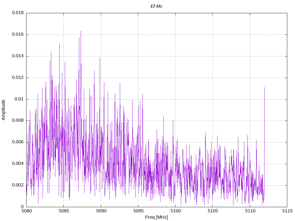Viewport: 295px width, 221px height.
Task: Click the 0.01 y-axis tick label
Action: point(19,99)
